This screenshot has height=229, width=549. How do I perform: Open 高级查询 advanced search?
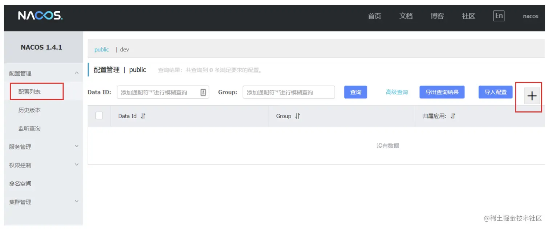397,92
